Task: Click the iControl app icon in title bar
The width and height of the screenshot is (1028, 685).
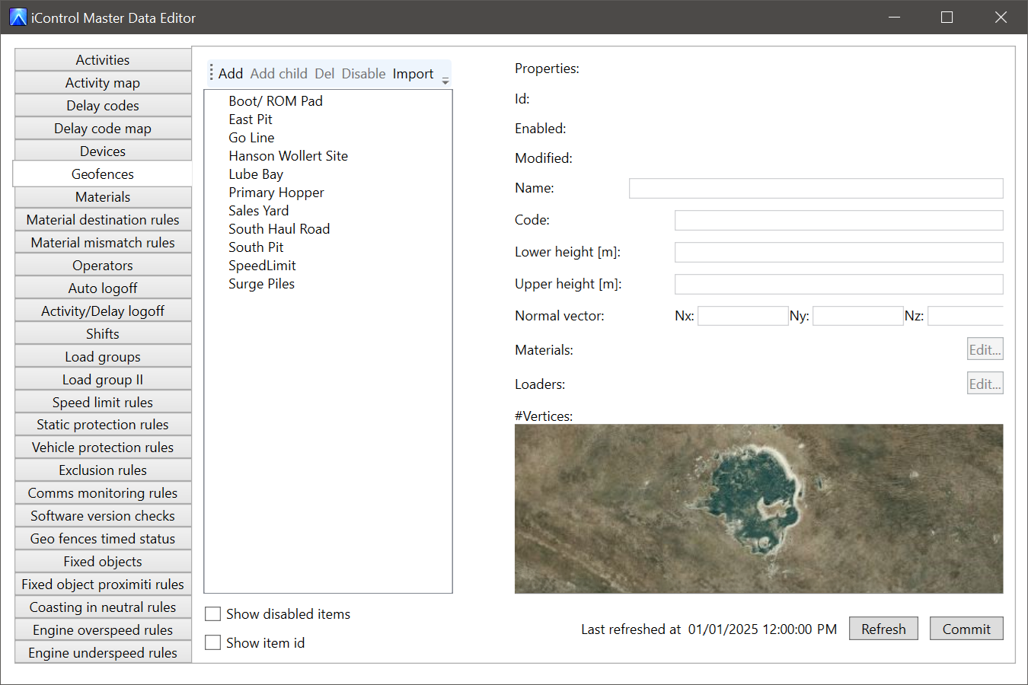Action: tap(18, 17)
